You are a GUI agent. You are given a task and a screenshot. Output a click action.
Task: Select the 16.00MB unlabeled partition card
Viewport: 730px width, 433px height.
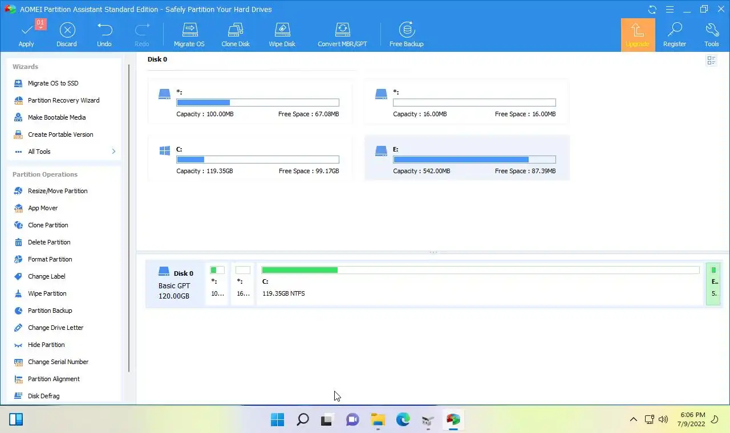[x=467, y=102]
